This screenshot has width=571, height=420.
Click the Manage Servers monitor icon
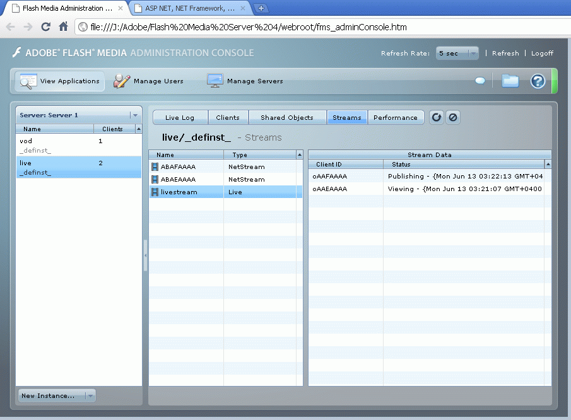pos(215,81)
